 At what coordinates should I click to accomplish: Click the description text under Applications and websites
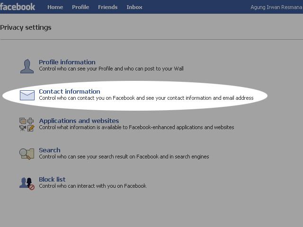point(136,127)
